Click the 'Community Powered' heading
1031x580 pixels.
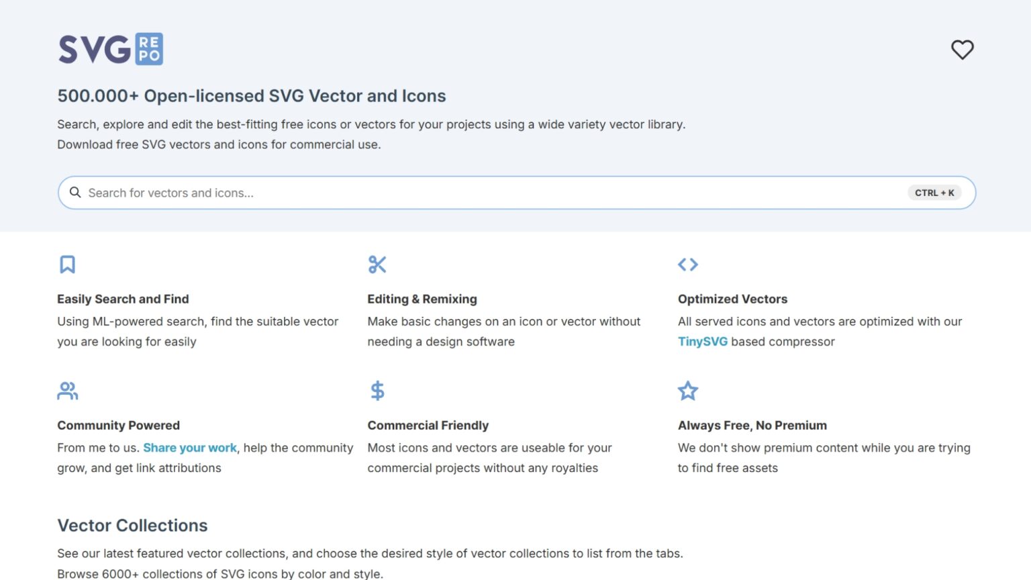pos(118,426)
